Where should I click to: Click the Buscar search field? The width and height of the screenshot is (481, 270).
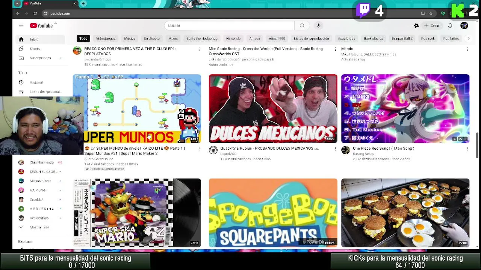(229, 25)
